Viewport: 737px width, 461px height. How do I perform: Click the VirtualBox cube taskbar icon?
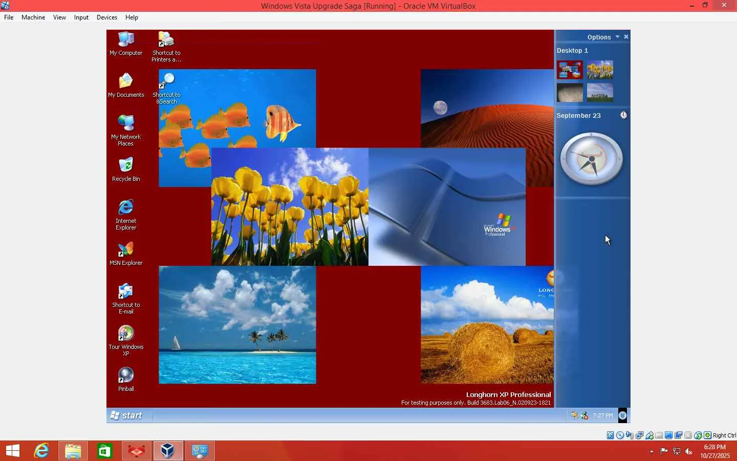pyautogui.click(x=168, y=451)
